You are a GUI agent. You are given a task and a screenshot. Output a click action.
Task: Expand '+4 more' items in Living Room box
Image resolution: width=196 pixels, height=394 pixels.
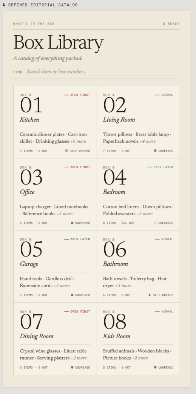pyautogui.click(x=148, y=141)
